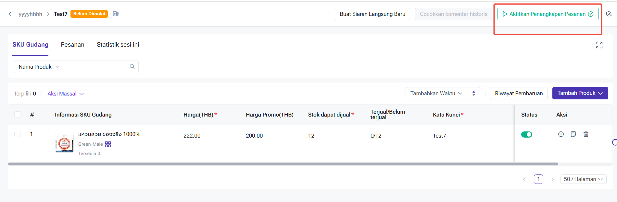
Task: Edit the product row with the note icon
Action: click(573, 134)
